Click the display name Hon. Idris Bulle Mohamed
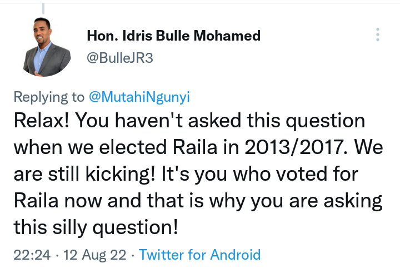The height and width of the screenshot is (273, 400). (174, 36)
